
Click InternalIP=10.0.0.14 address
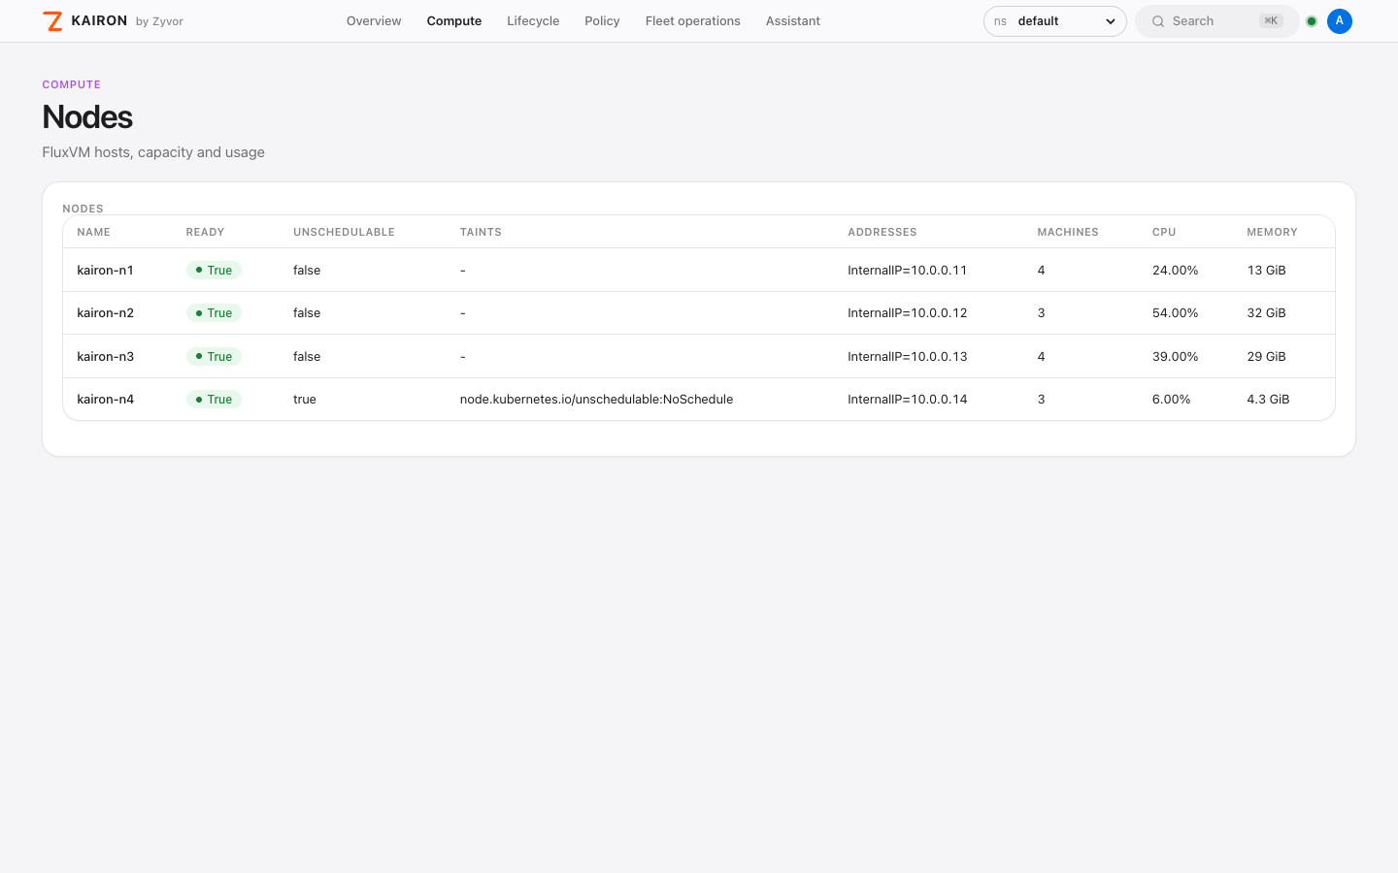tap(907, 399)
